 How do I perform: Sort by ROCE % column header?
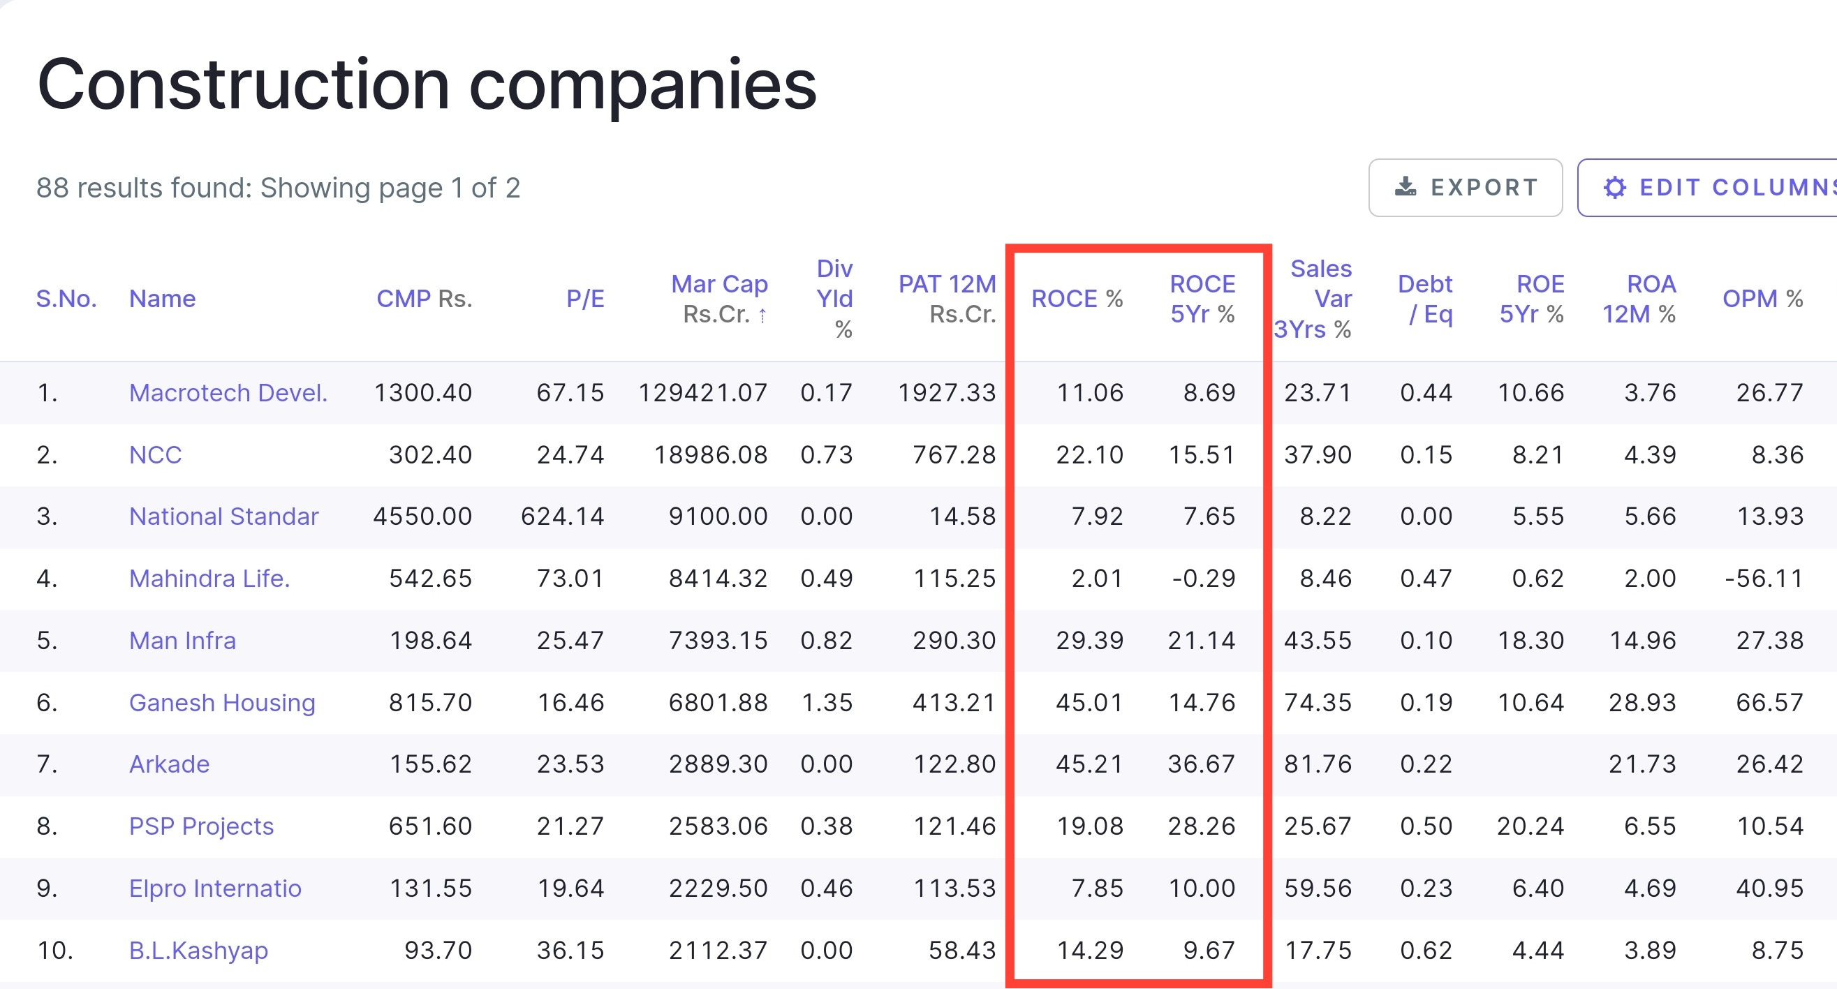click(1077, 298)
